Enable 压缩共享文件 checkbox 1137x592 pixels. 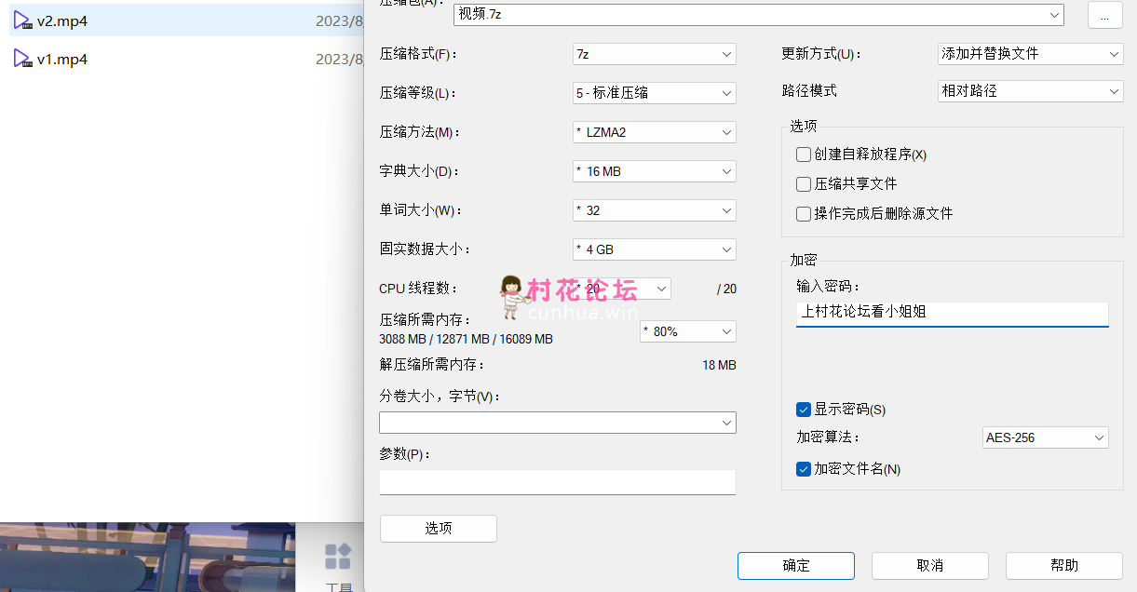click(x=804, y=184)
